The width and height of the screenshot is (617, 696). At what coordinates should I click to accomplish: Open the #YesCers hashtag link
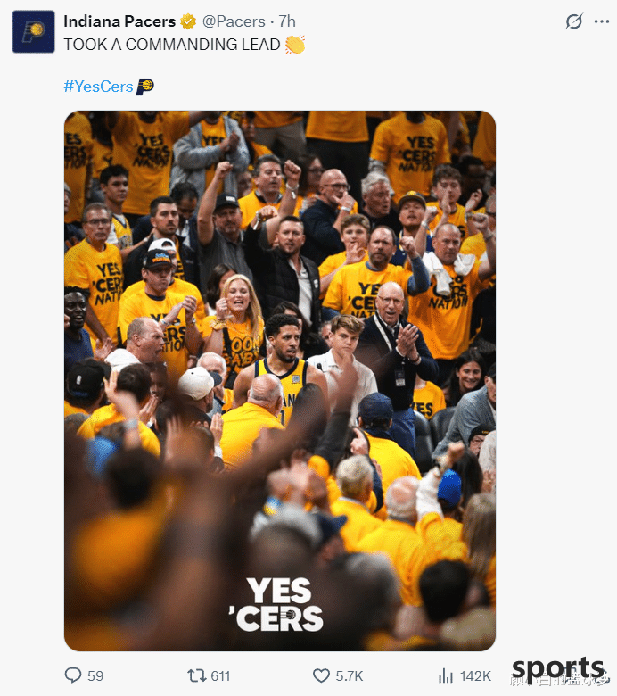(x=98, y=87)
